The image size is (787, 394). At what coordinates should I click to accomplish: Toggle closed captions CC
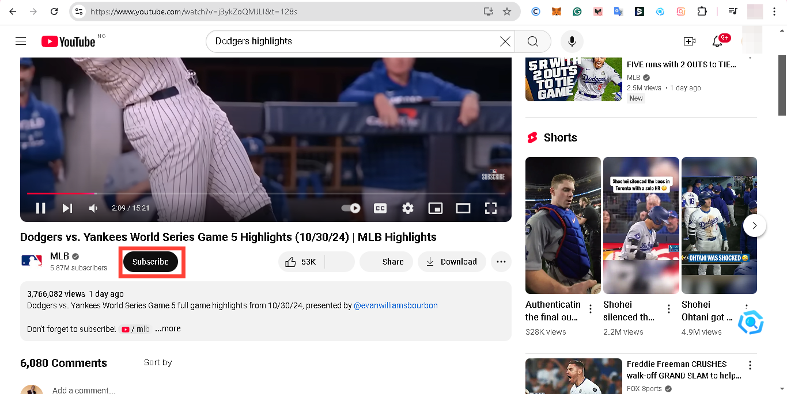tap(380, 208)
